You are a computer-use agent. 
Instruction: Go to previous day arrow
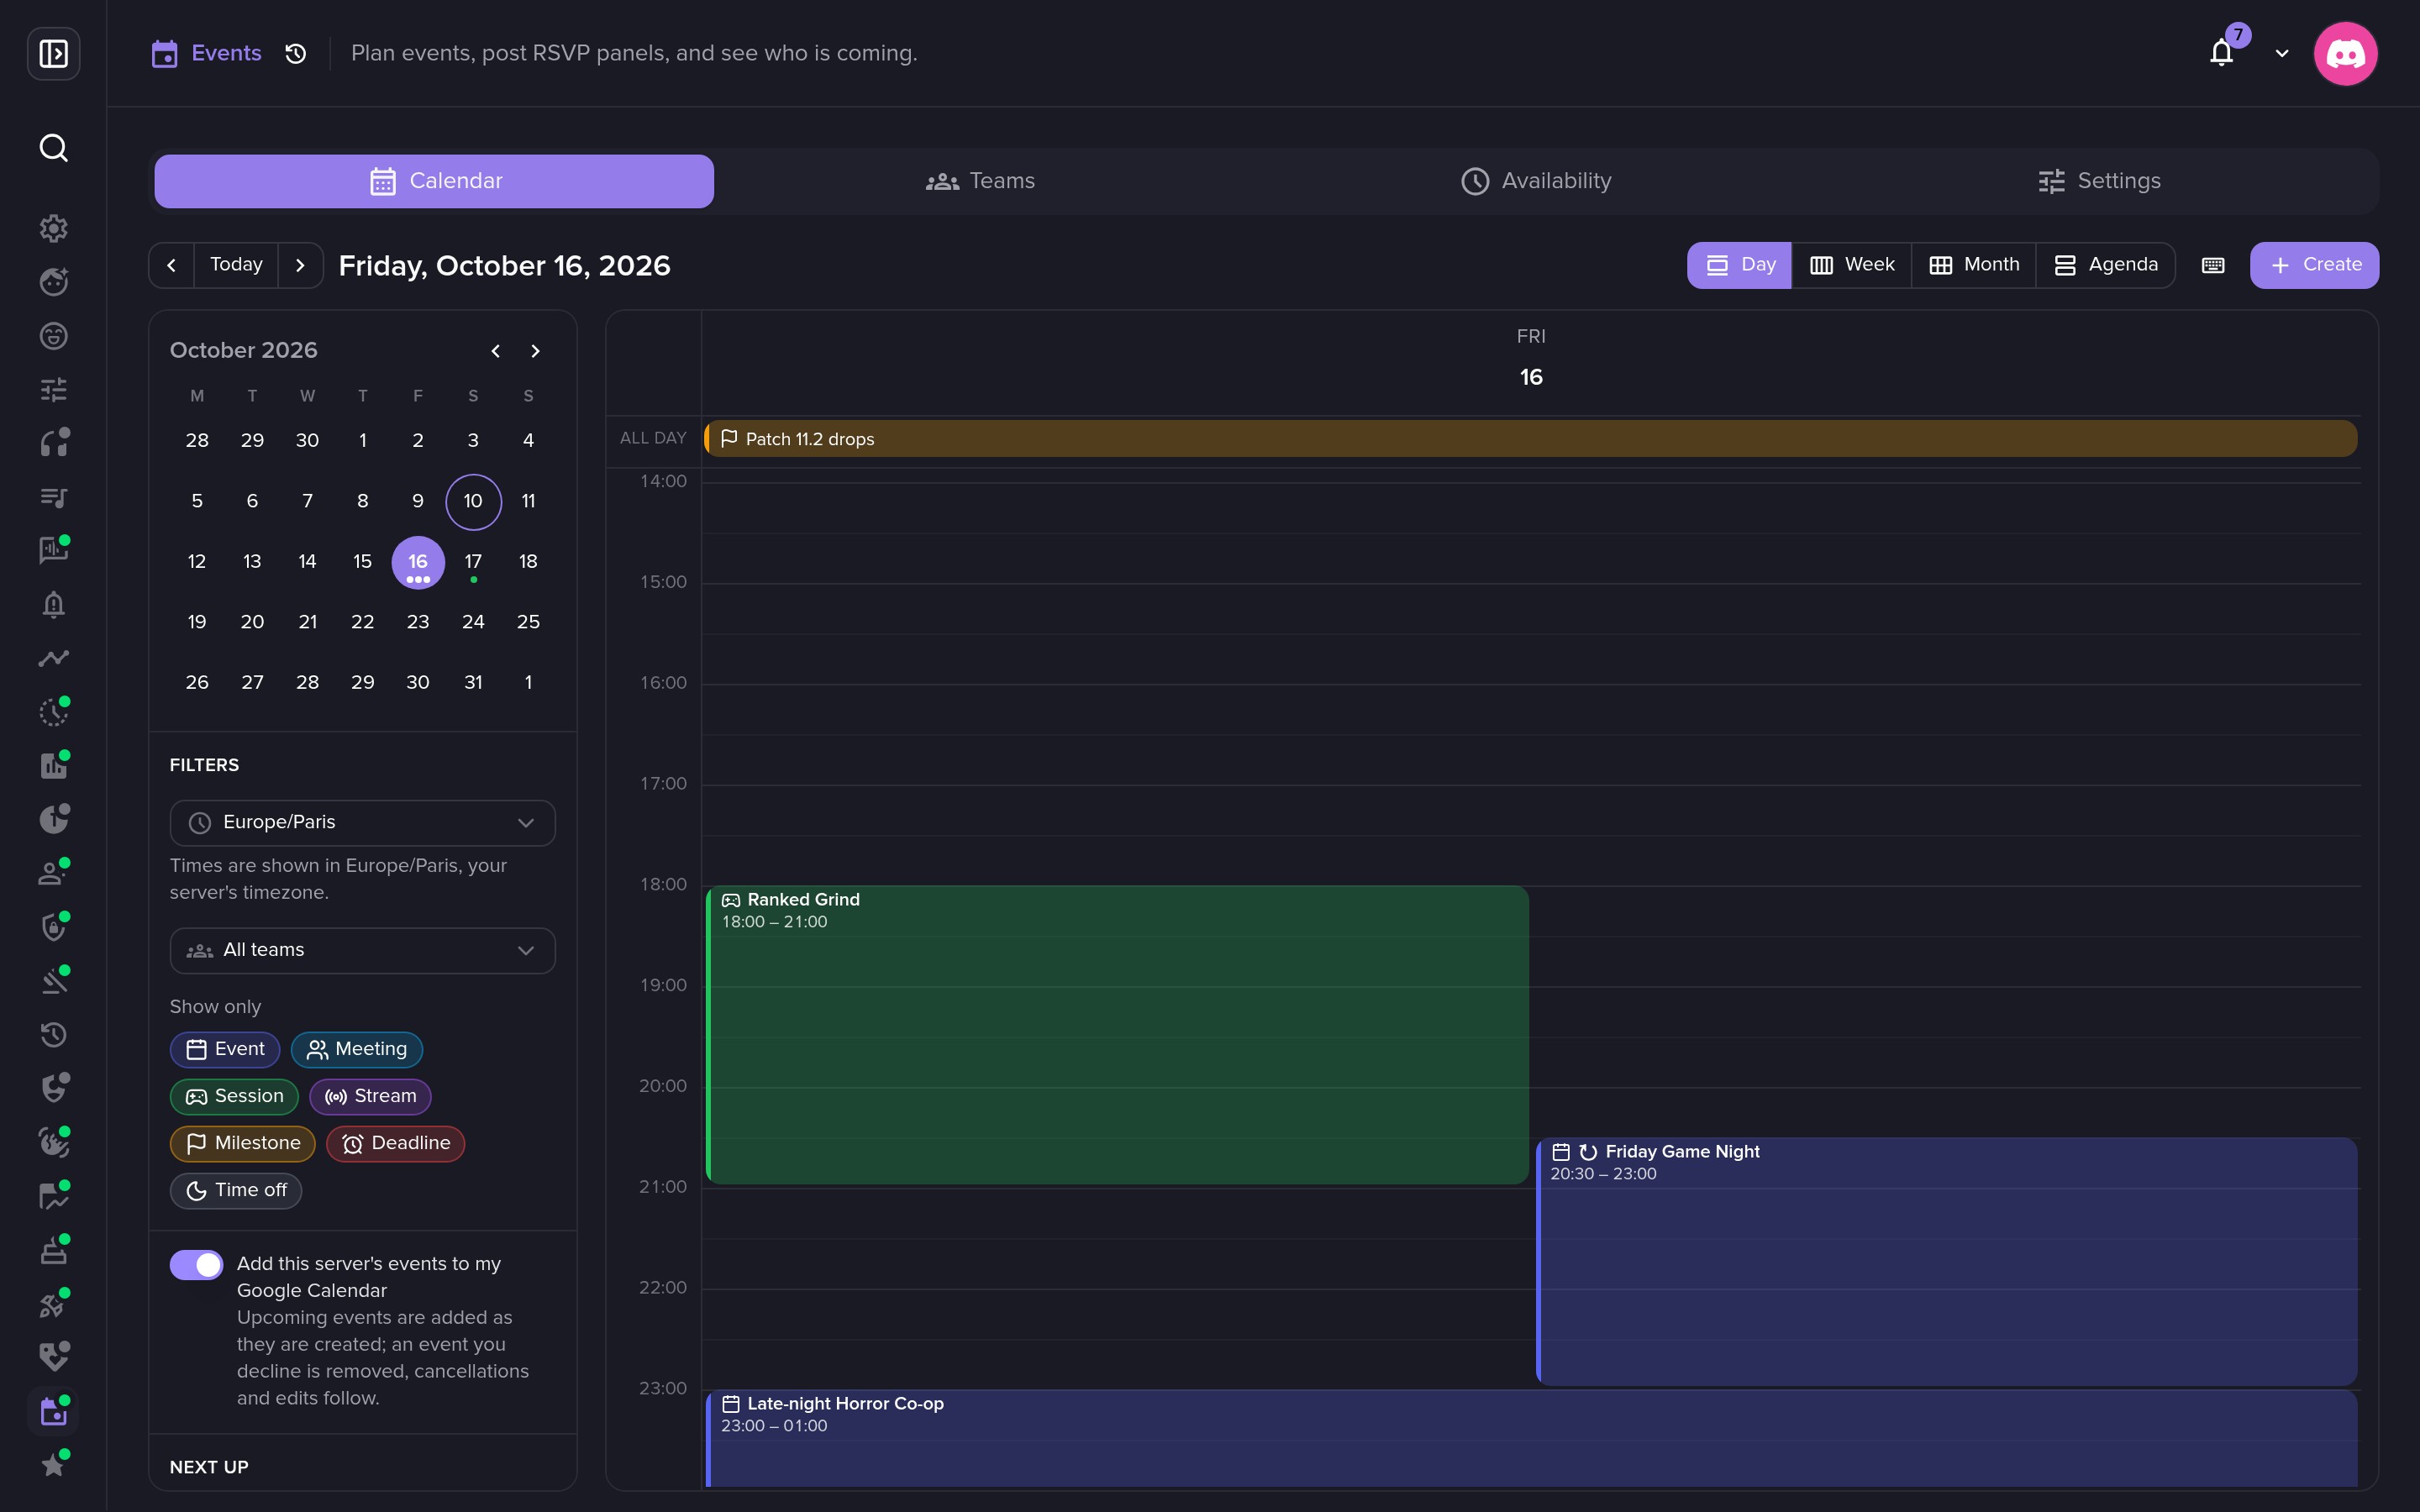pos(172,265)
